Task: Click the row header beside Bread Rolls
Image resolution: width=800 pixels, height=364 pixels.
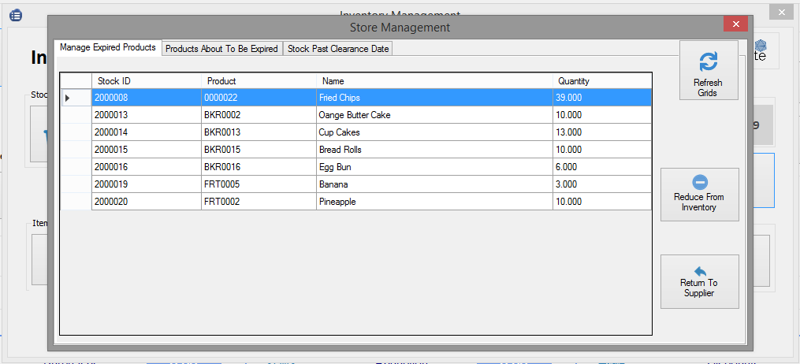Action: click(76, 150)
